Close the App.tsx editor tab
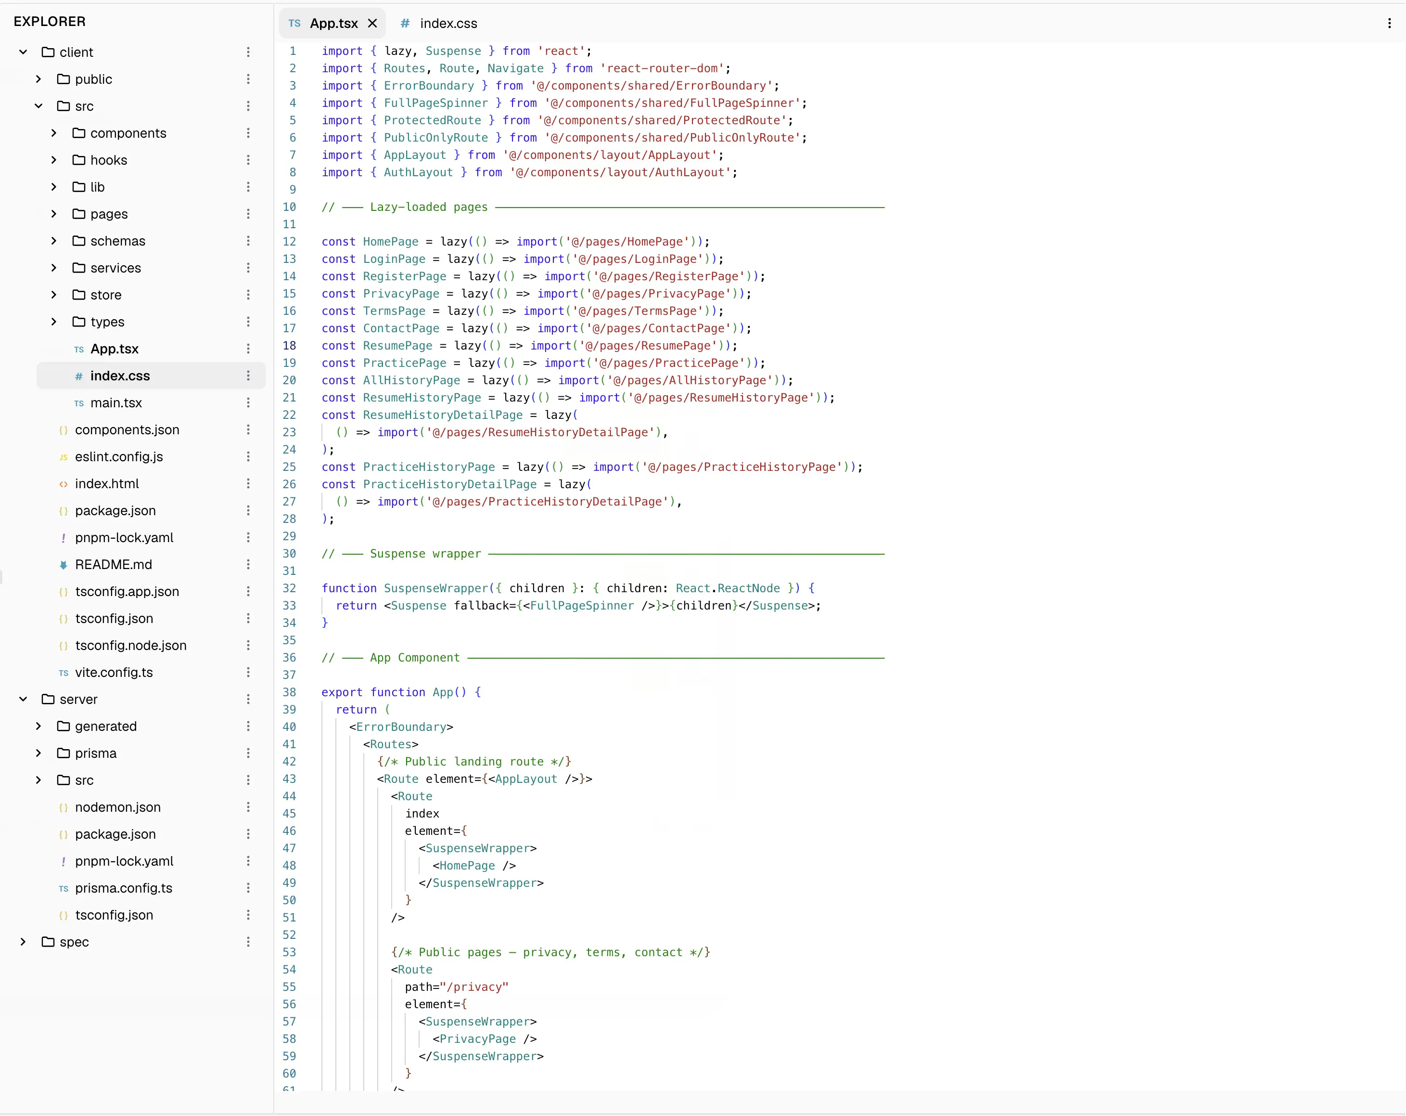The height and width of the screenshot is (1116, 1406). point(372,24)
